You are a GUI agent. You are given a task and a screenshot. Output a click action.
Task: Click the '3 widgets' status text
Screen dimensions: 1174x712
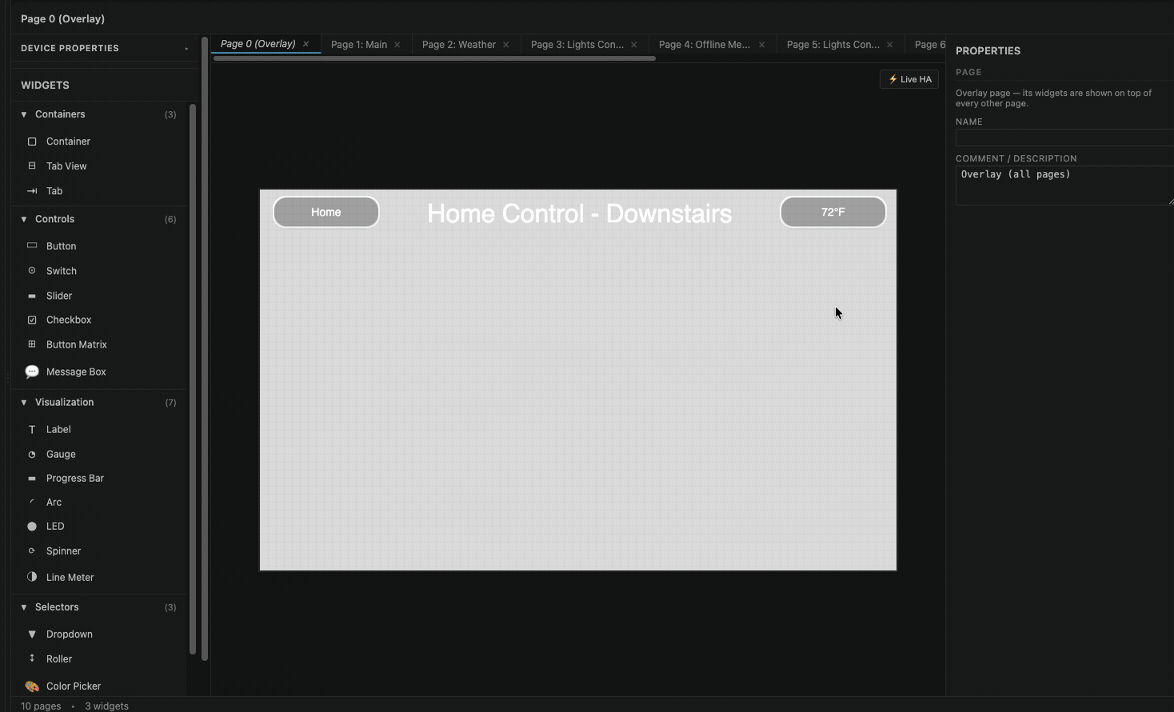(106, 706)
